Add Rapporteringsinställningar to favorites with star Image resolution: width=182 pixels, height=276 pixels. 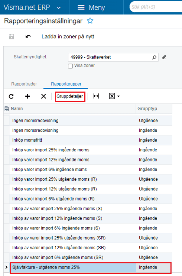90,21
